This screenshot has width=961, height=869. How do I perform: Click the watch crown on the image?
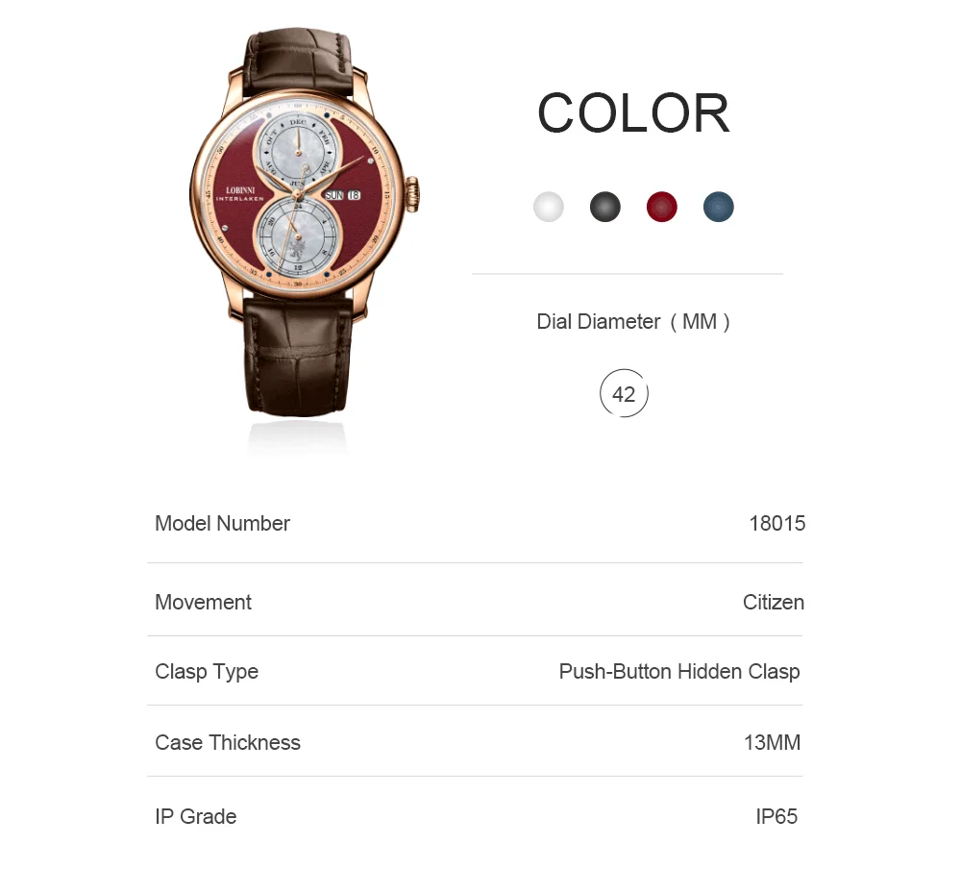tap(412, 194)
